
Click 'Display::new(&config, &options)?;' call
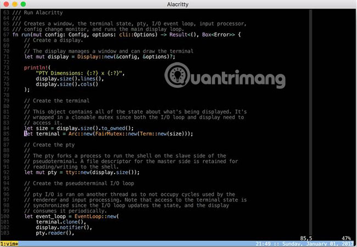(x=126, y=57)
